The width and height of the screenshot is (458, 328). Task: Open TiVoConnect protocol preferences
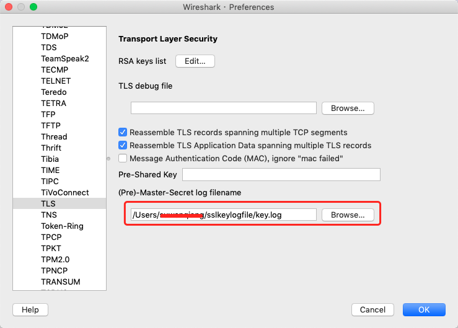[x=59, y=192]
